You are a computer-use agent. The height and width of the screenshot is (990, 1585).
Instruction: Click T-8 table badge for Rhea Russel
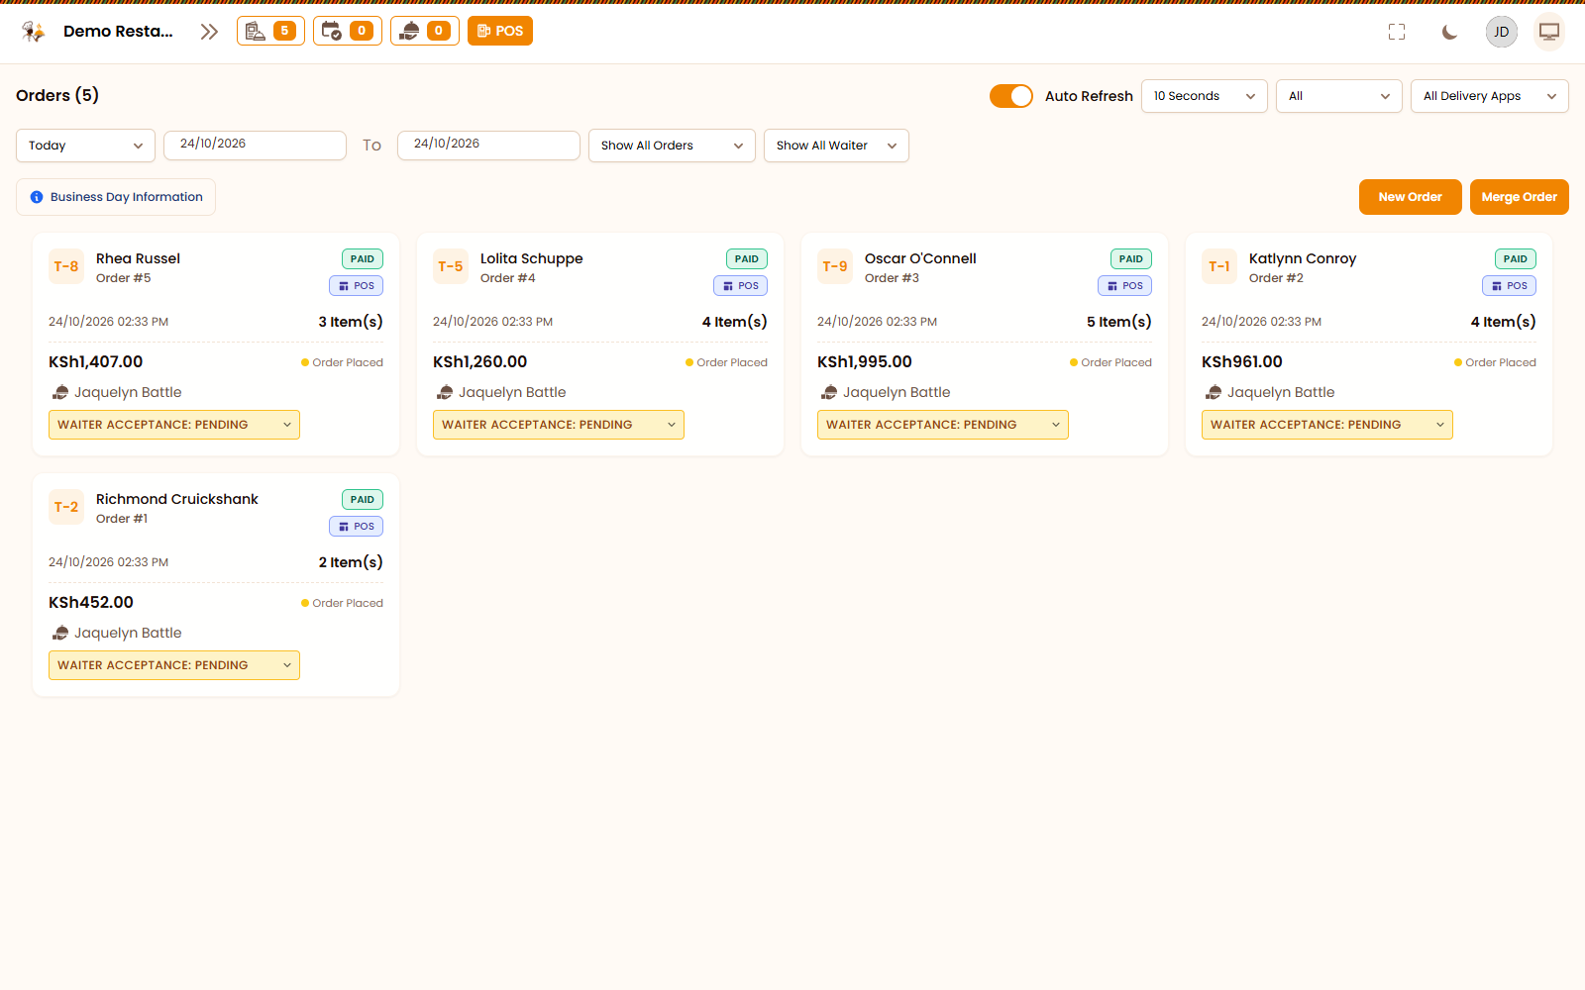click(66, 266)
